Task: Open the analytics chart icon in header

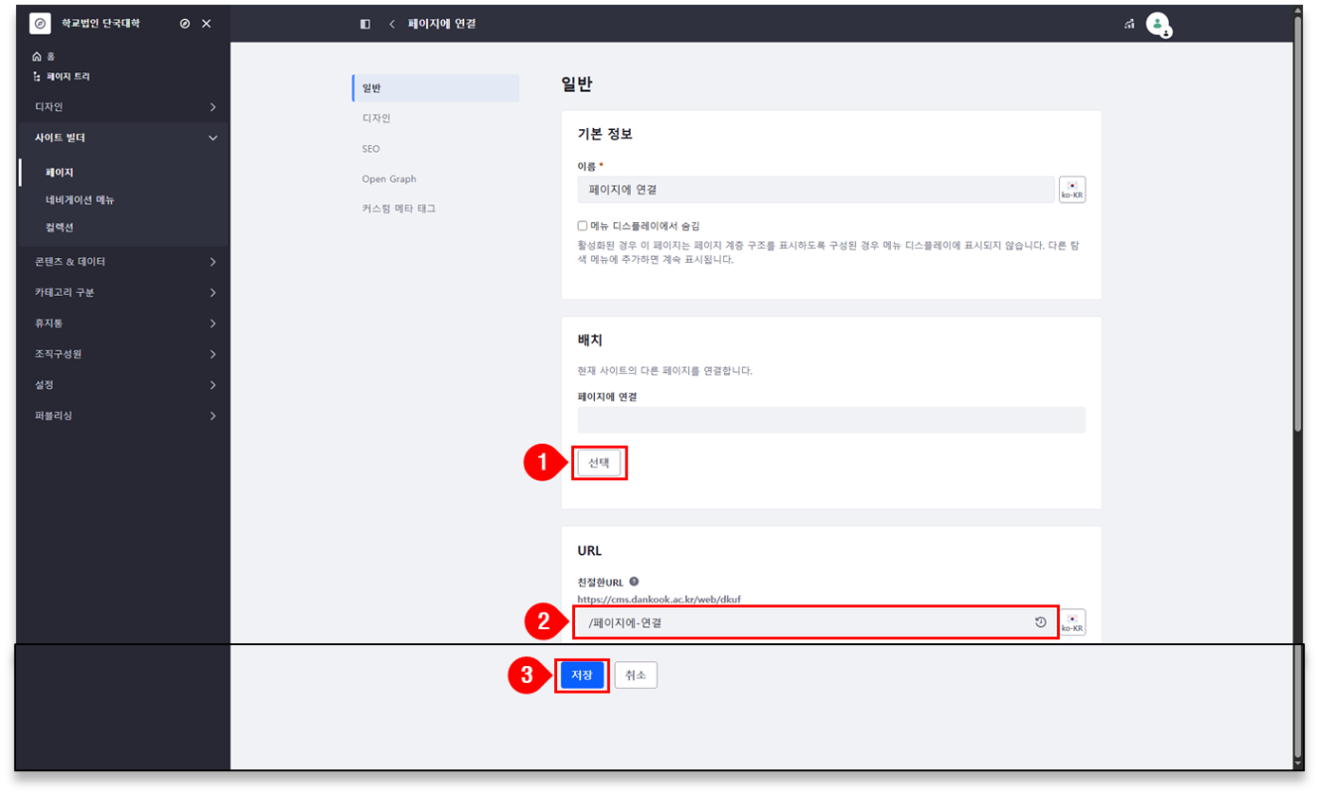Action: (1129, 24)
